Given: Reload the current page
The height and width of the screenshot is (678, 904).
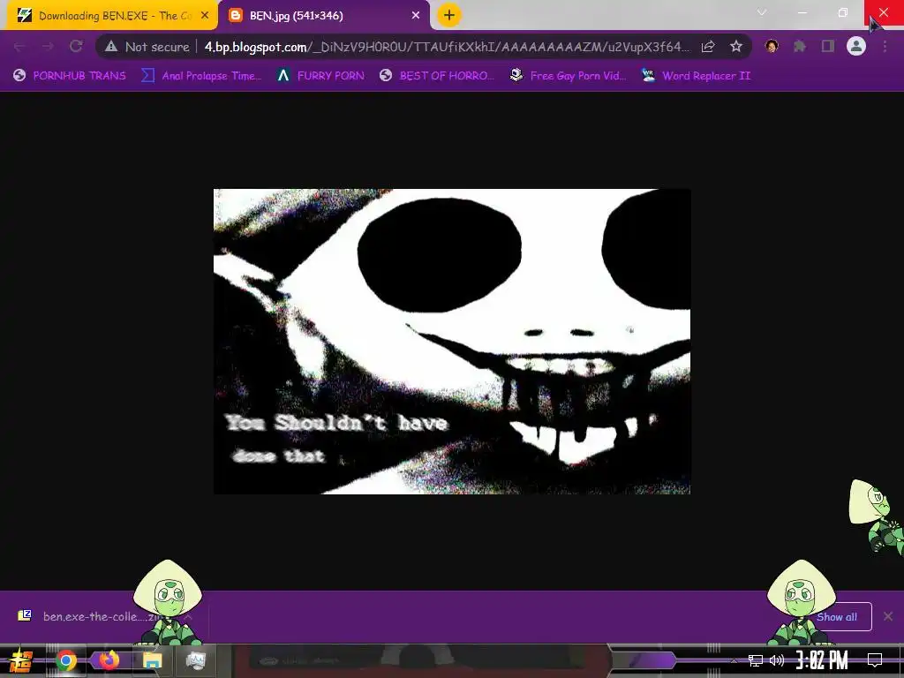Looking at the screenshot, I should [76, 46].
